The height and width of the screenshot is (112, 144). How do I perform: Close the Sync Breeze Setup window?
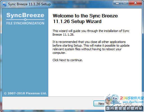135,3
